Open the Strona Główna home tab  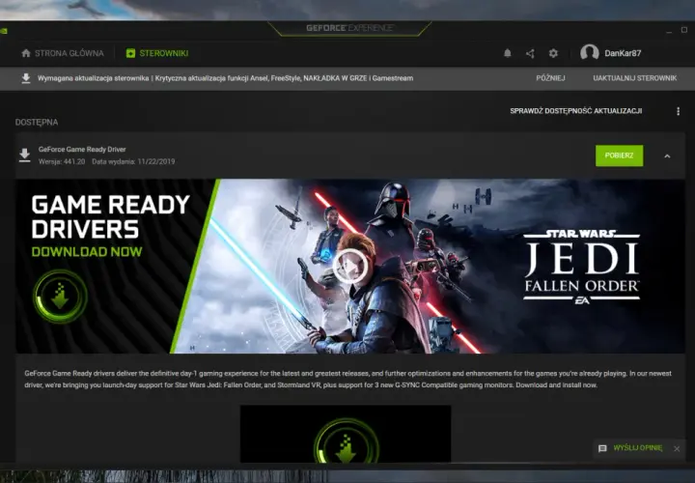[63, 53]
